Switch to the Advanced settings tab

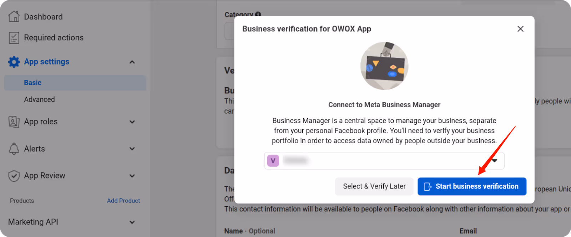pos(39,99)
